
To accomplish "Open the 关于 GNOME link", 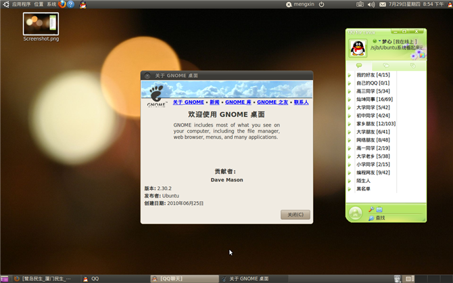I will (x=189, y=102).
